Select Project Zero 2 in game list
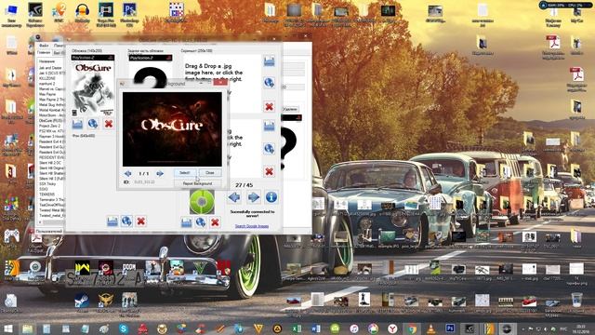Screen dimensions: 595x335 (x=49, y=126)
